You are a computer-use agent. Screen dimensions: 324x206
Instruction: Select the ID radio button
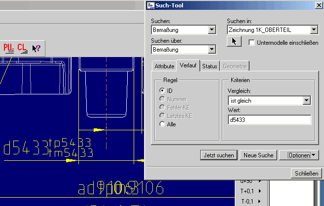pos(162,90)
